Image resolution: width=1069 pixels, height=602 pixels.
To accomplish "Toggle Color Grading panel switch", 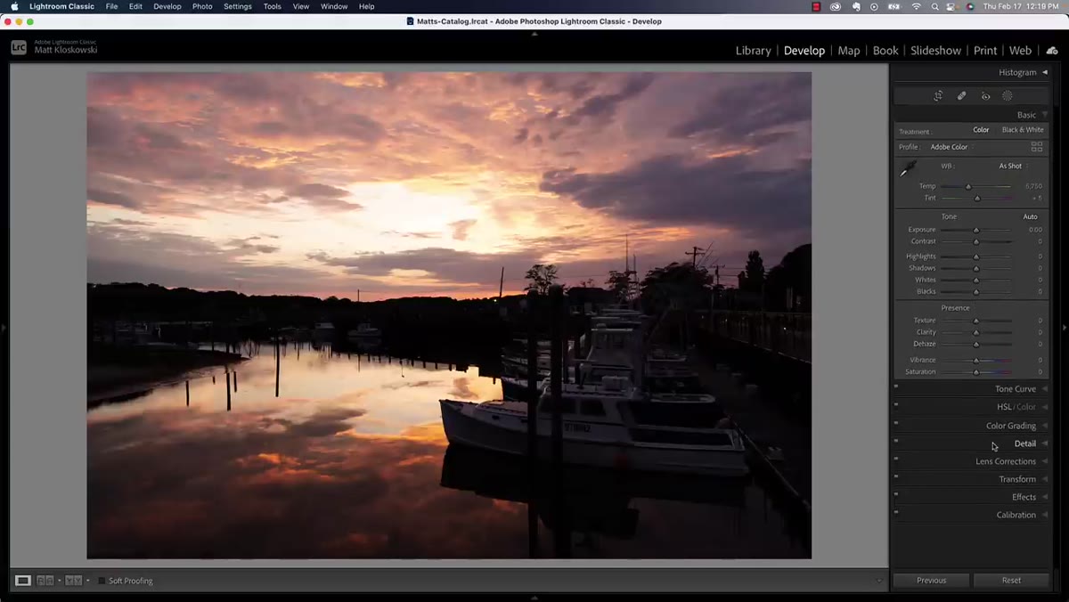I will 896,424.
